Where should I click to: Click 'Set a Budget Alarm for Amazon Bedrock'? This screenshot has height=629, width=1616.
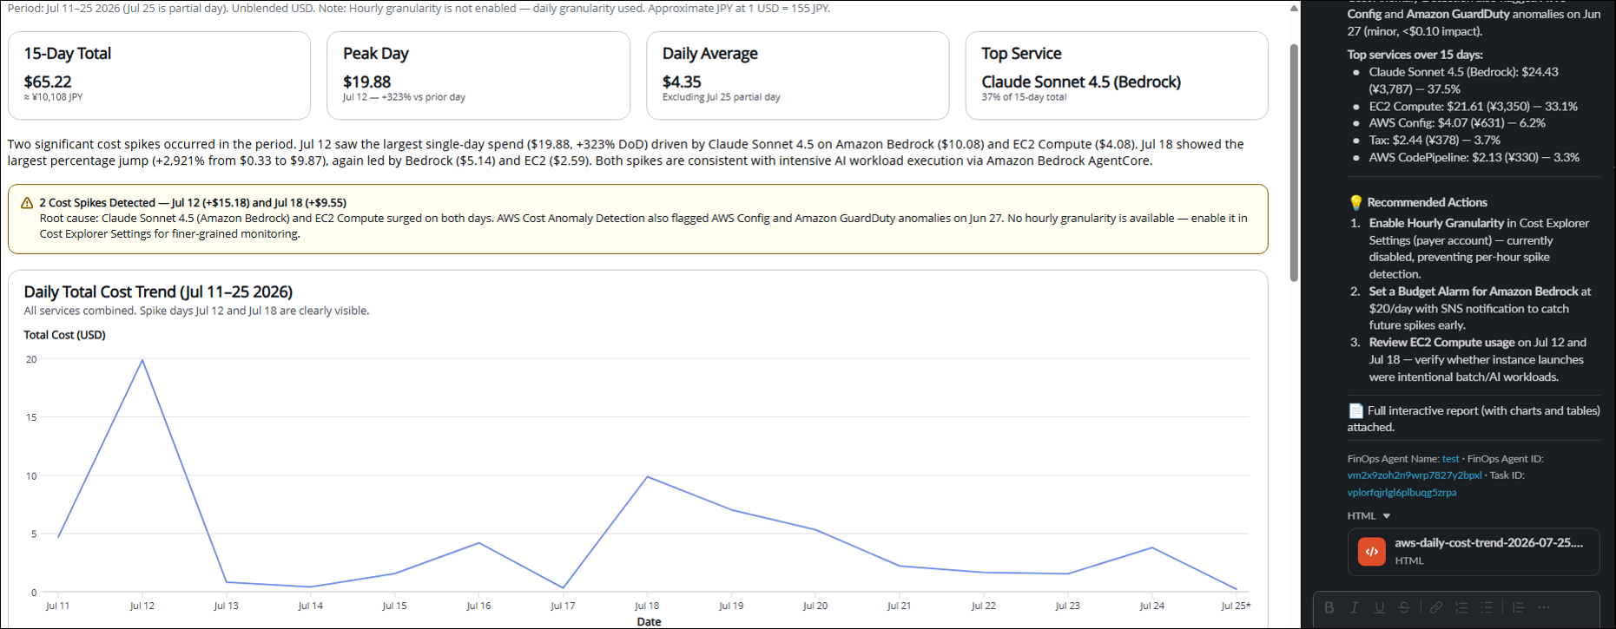pyautogui.click(x=1474, y=292)
